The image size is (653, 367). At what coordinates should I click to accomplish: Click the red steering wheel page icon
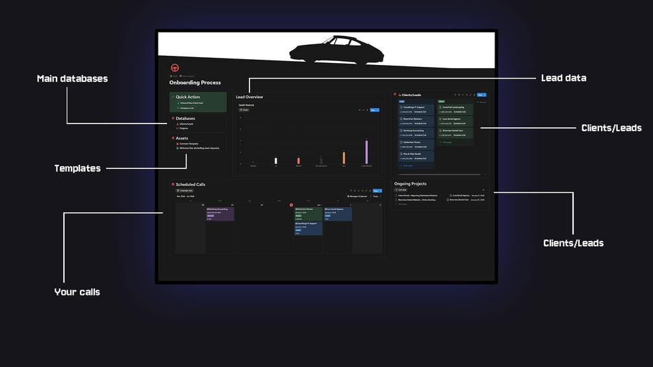click(x=175, y=68)
